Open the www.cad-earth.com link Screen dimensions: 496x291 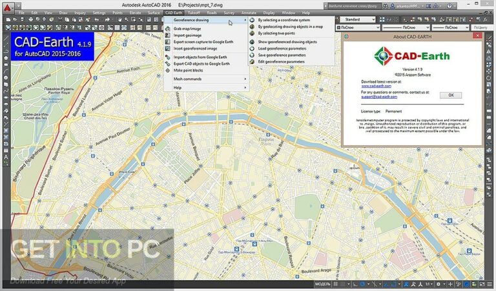376,86
